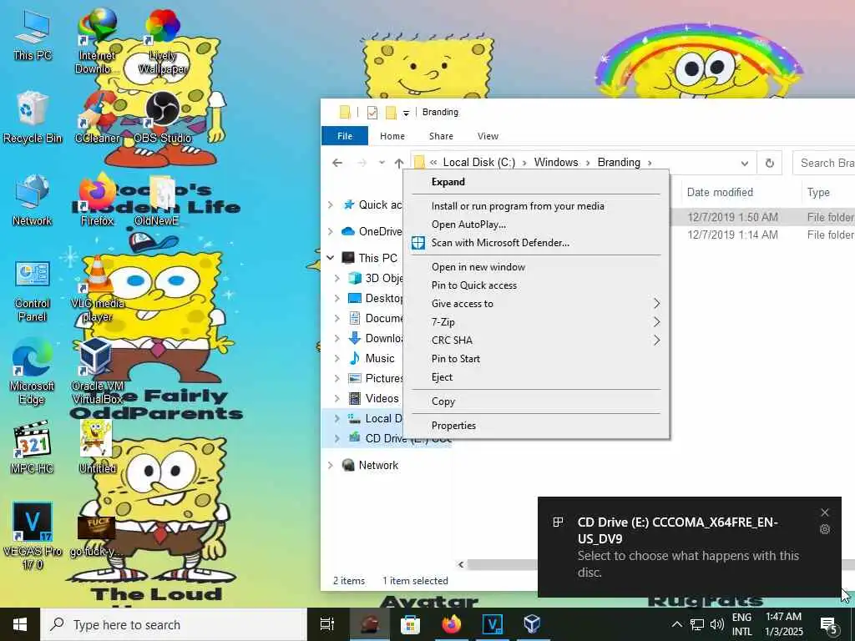The width and height of the screenshot is (855, 641).
Task: Launch CCleaner from desktop
Action: click(97, 118)
